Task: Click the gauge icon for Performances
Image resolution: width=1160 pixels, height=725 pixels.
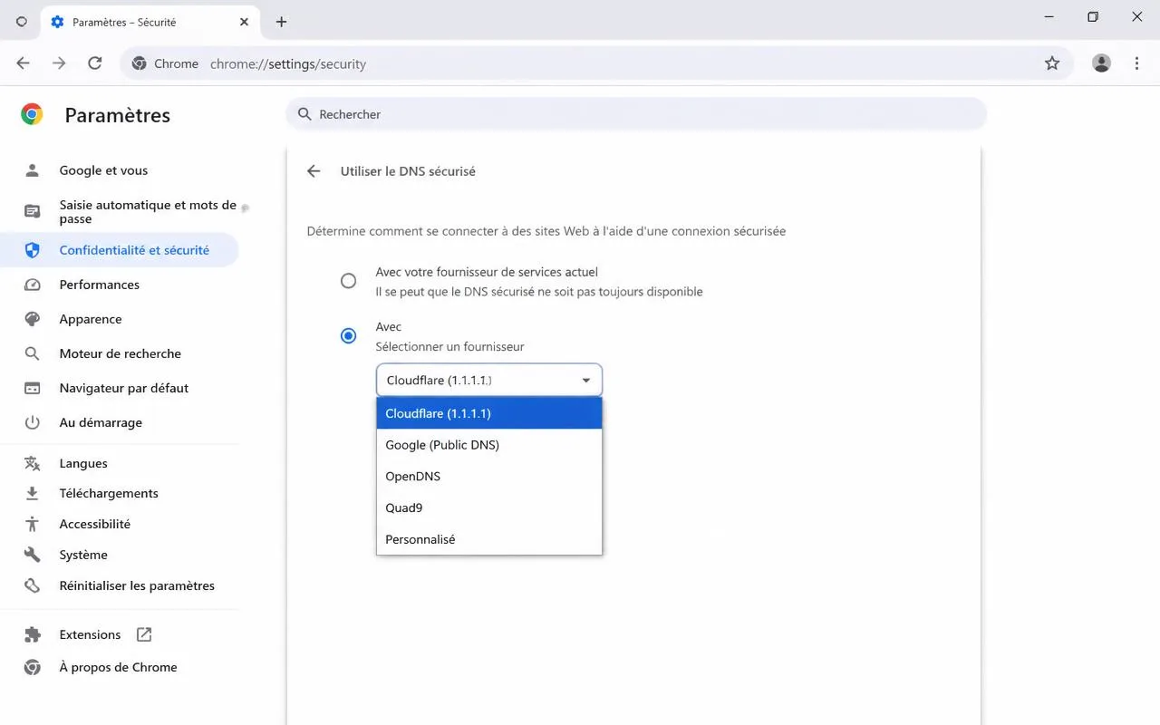Action: click(33, 285)
